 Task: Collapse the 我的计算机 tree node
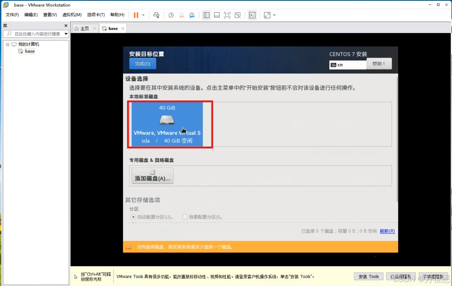point(7,44)
